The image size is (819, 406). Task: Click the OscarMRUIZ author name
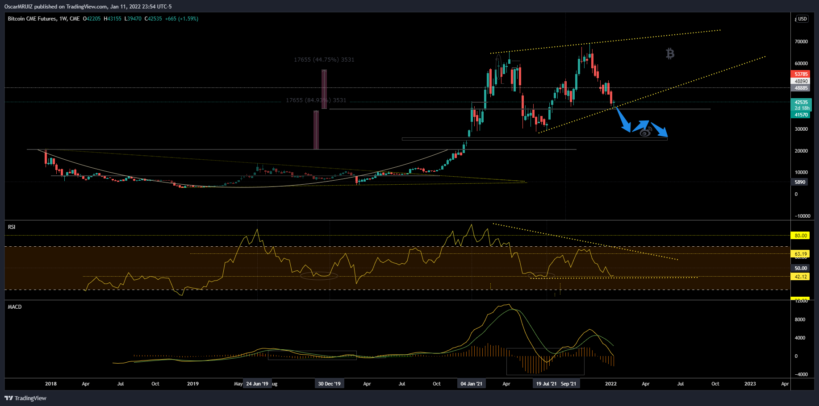(x=18, y=7)
